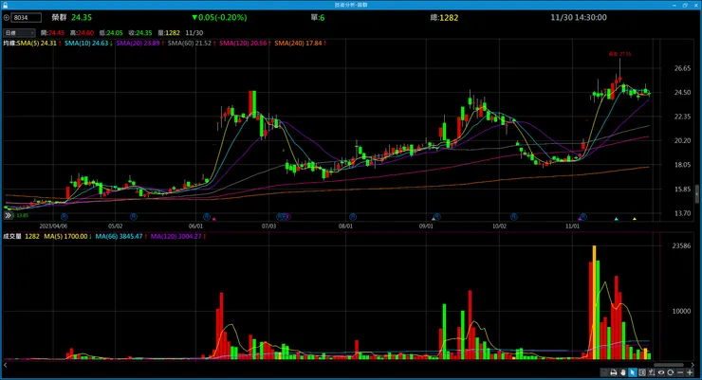The height and width of the screenshot is (380, 702).
Task: Click the lock icon in the title bar
Action: (5, 5)
